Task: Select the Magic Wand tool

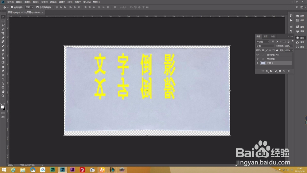Action: (x=3, y=29)
